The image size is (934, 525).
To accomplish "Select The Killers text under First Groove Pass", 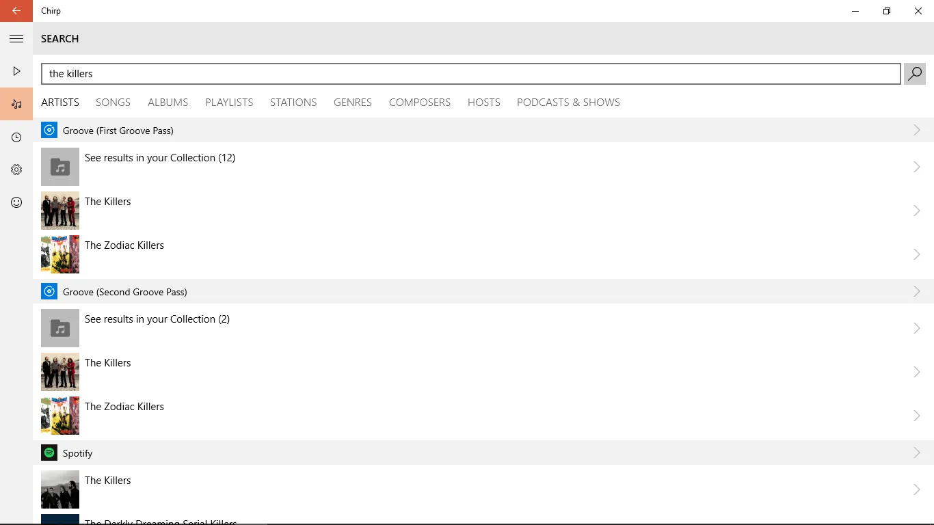I will point(108,202).
